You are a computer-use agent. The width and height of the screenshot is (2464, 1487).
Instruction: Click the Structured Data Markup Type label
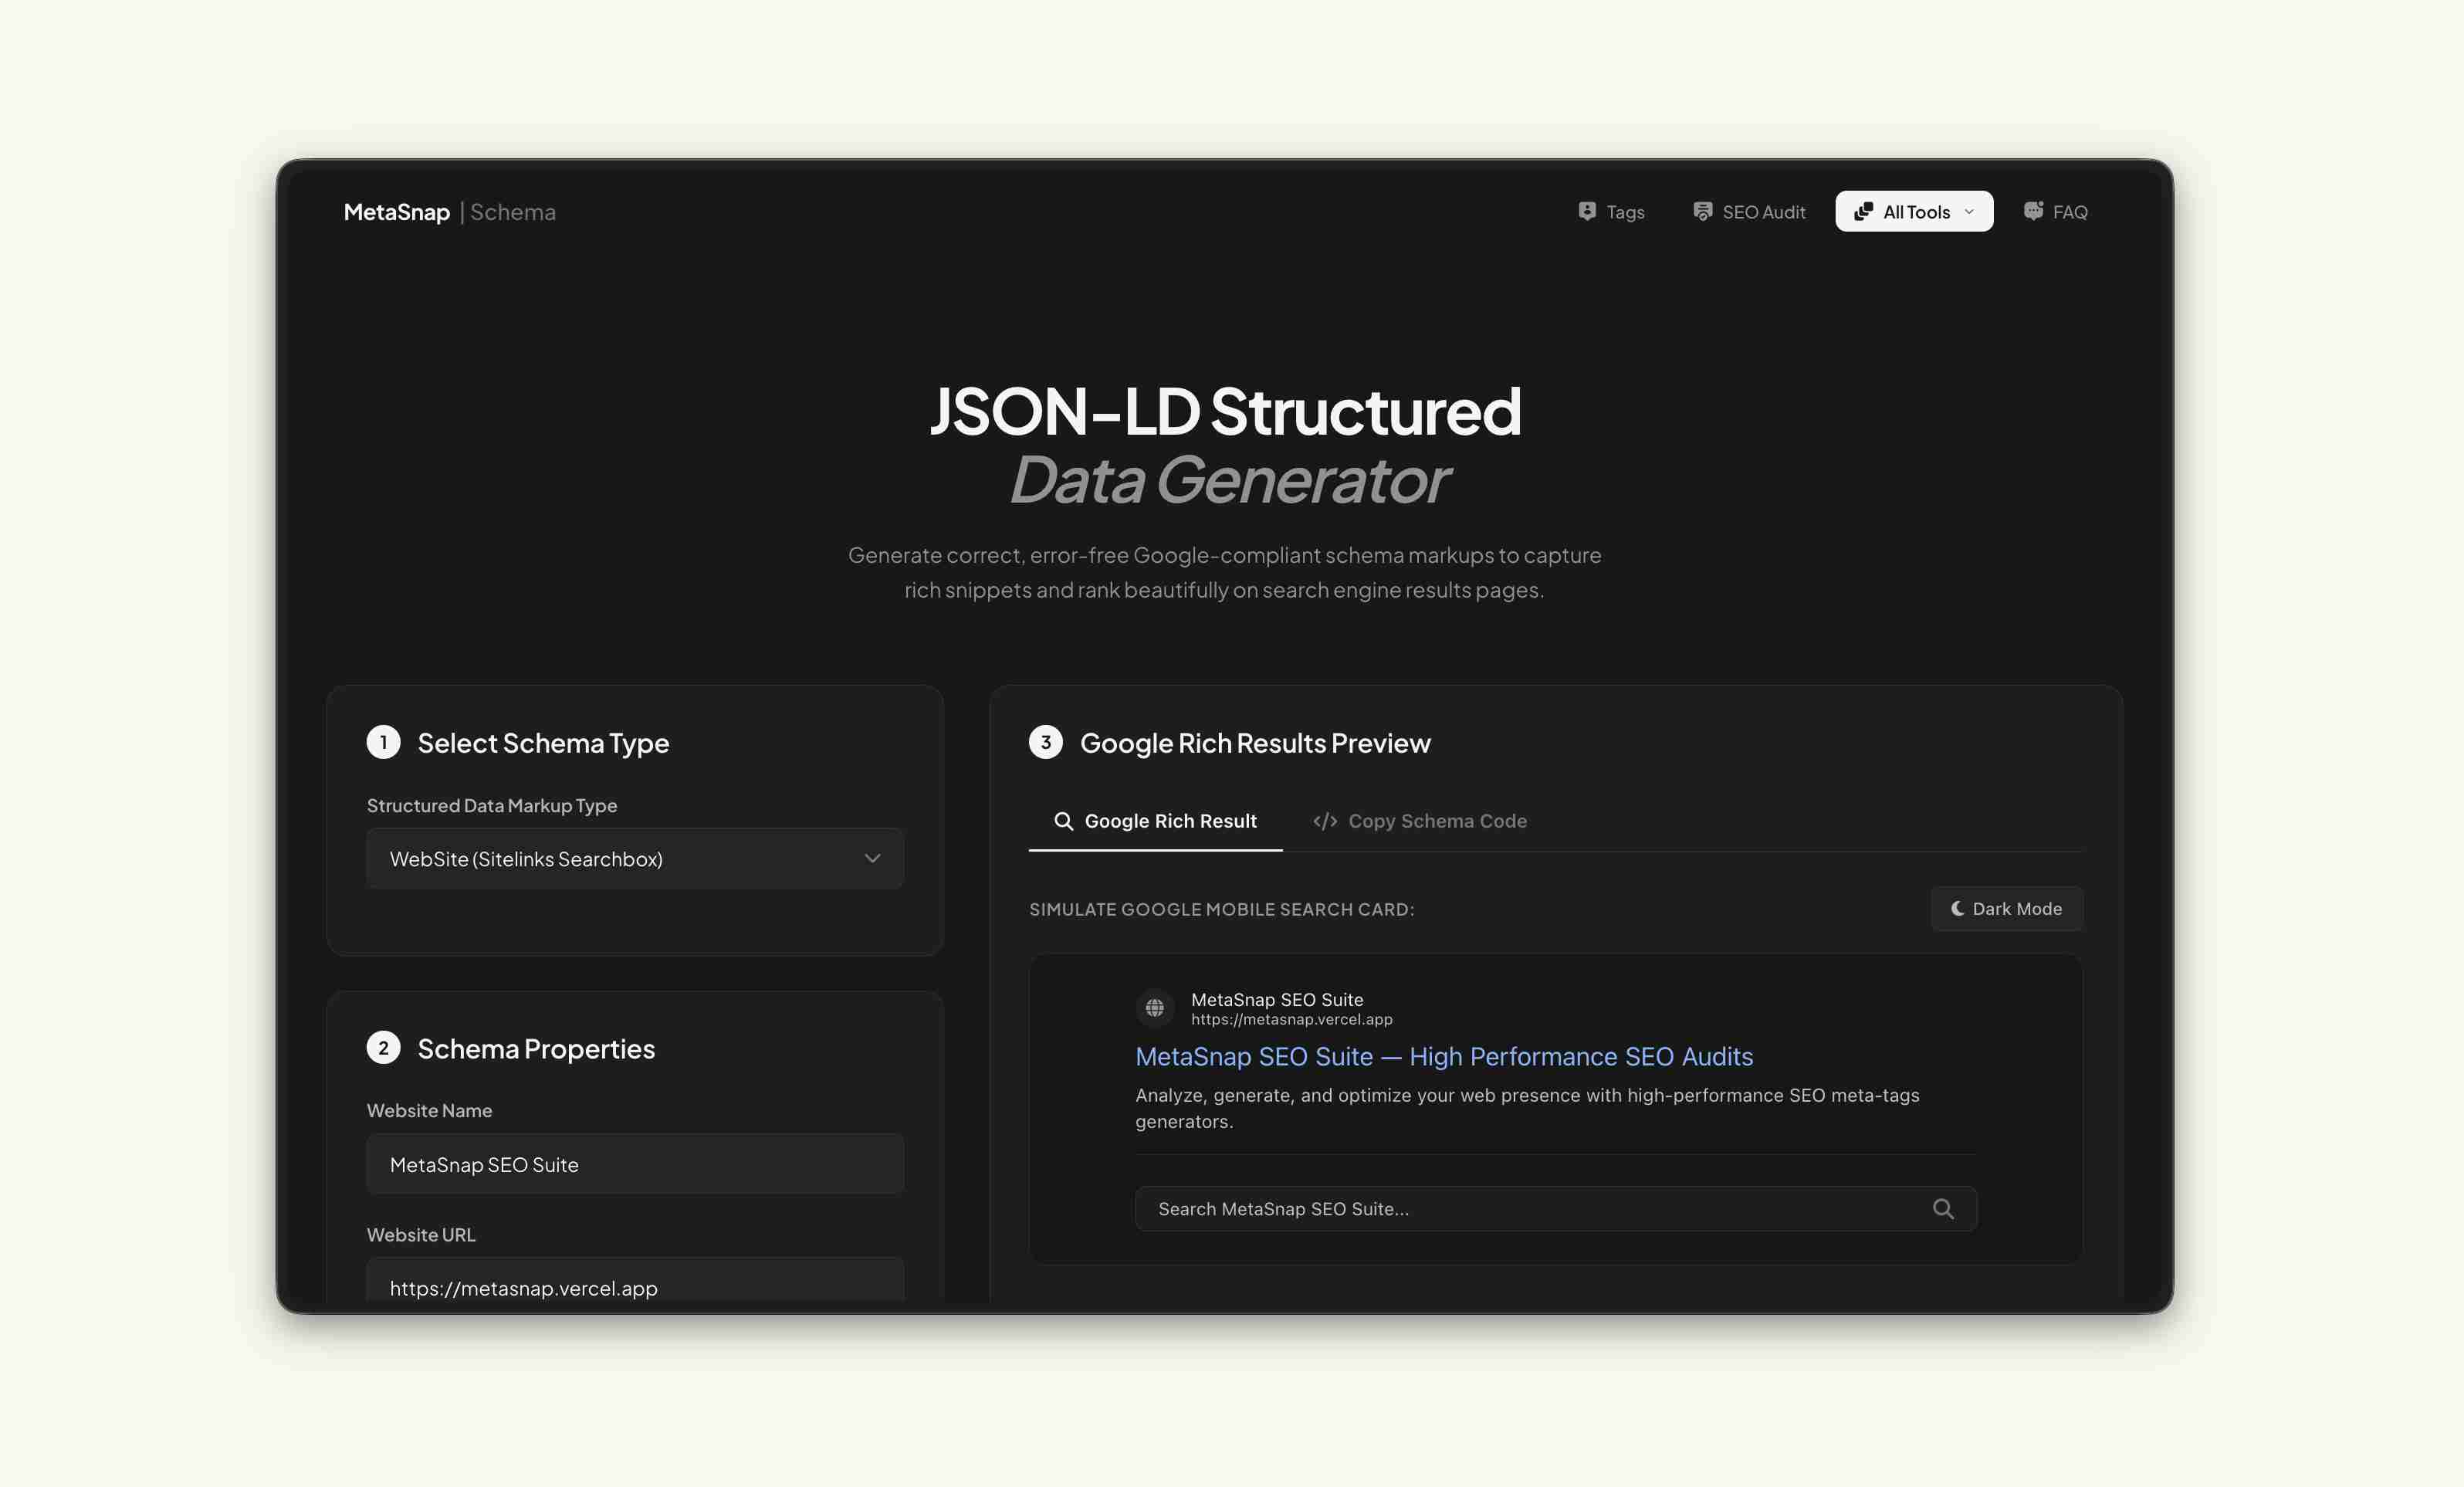point(492,805)
